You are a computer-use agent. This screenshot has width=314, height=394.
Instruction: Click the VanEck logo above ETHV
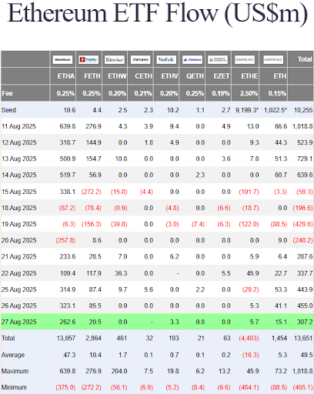166,59
